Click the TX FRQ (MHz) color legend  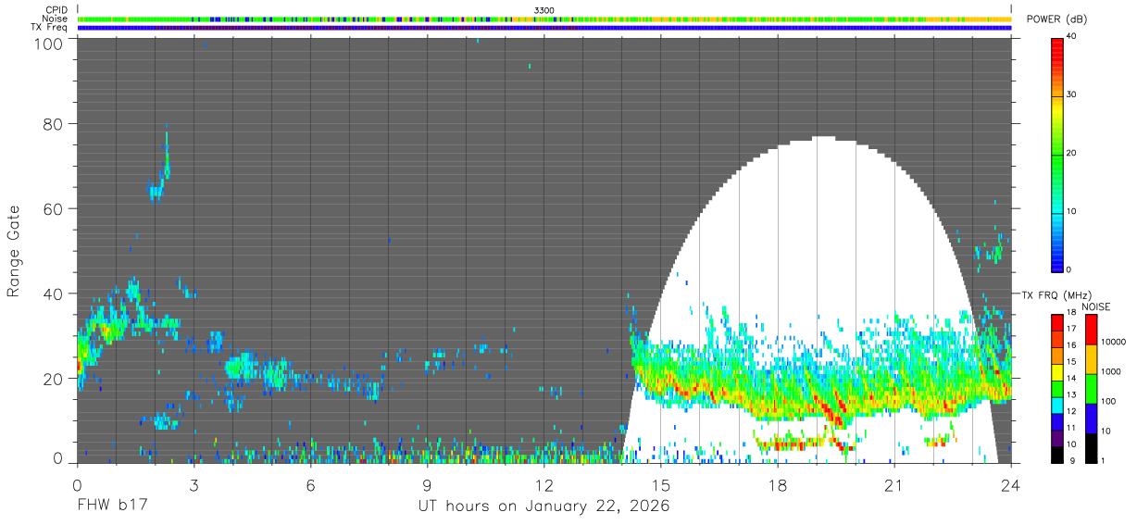tap(1057, 387)
